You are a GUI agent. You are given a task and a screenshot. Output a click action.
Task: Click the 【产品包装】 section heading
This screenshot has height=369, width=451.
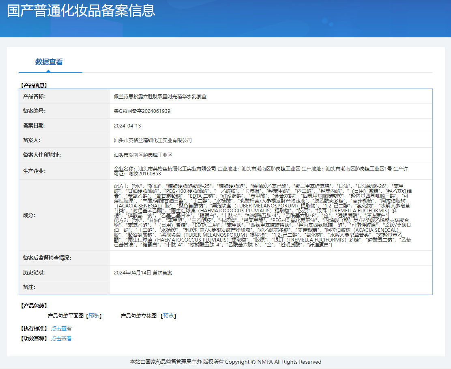coord(34,306)
